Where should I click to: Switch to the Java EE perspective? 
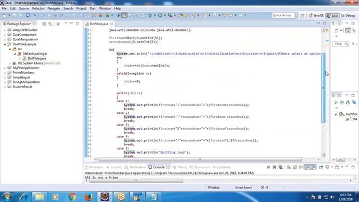click(x=316, y=16)
